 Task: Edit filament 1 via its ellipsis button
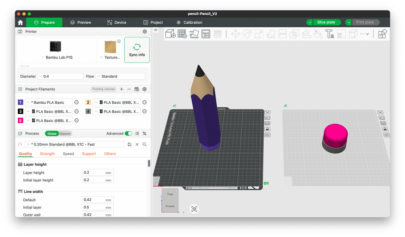[x=76, y=102]
